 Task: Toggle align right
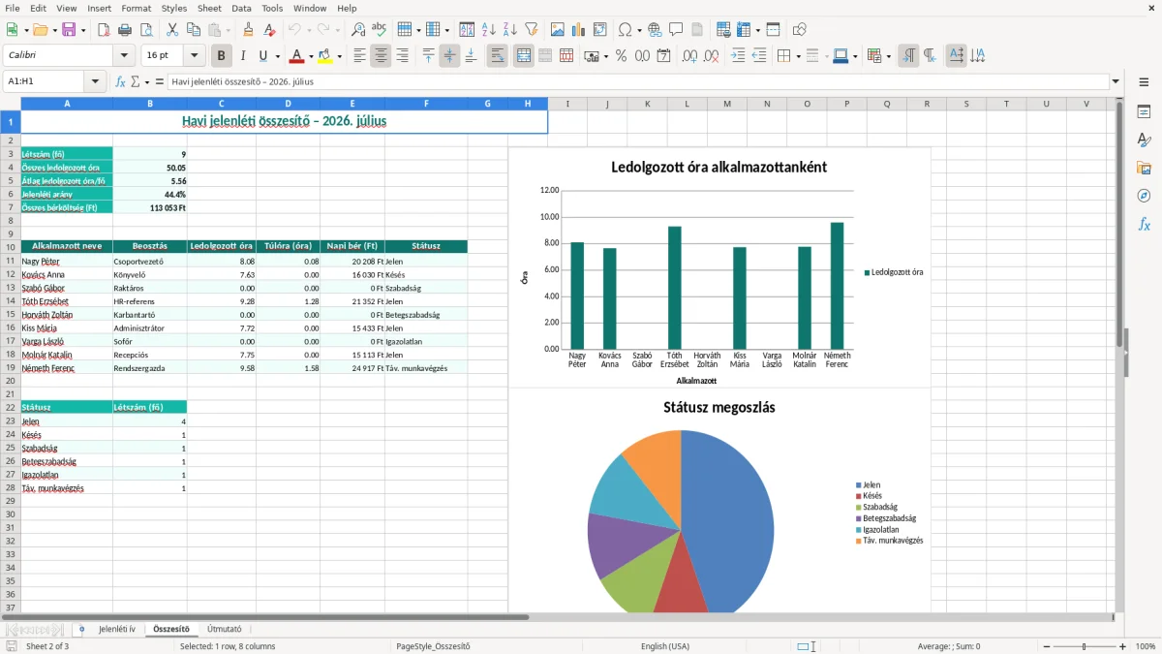[402, 56]
